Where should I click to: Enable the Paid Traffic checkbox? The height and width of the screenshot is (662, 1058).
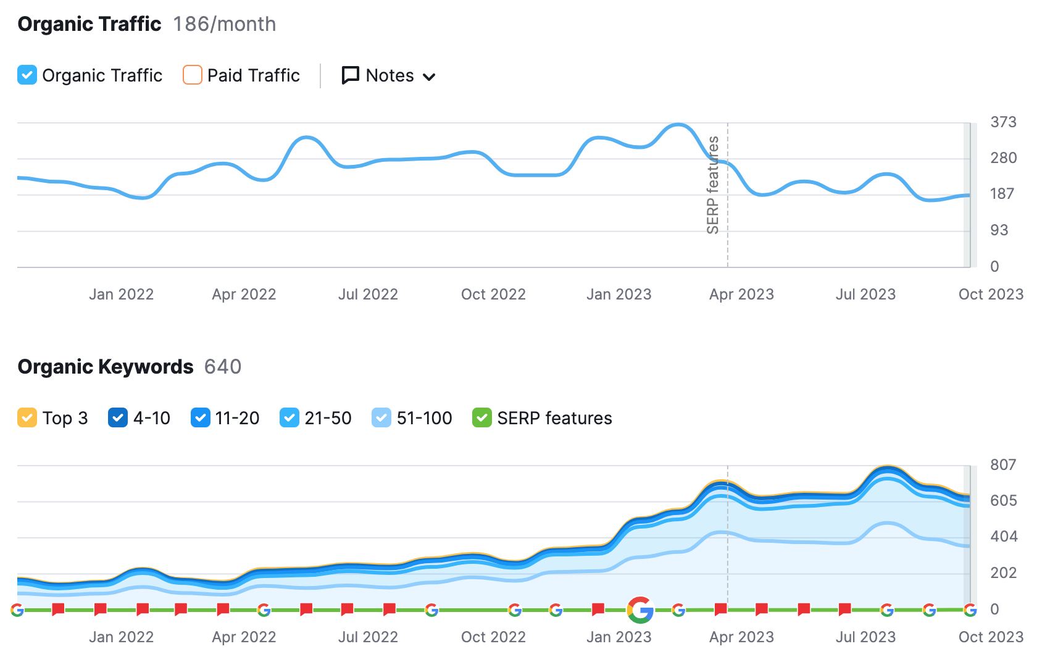(193, 75)
